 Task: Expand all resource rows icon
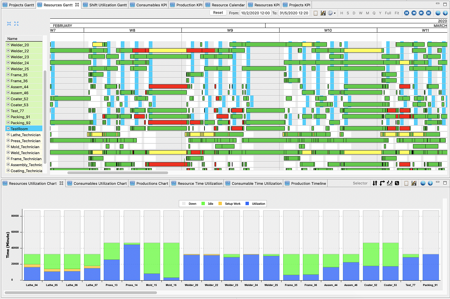coord(16,24)
